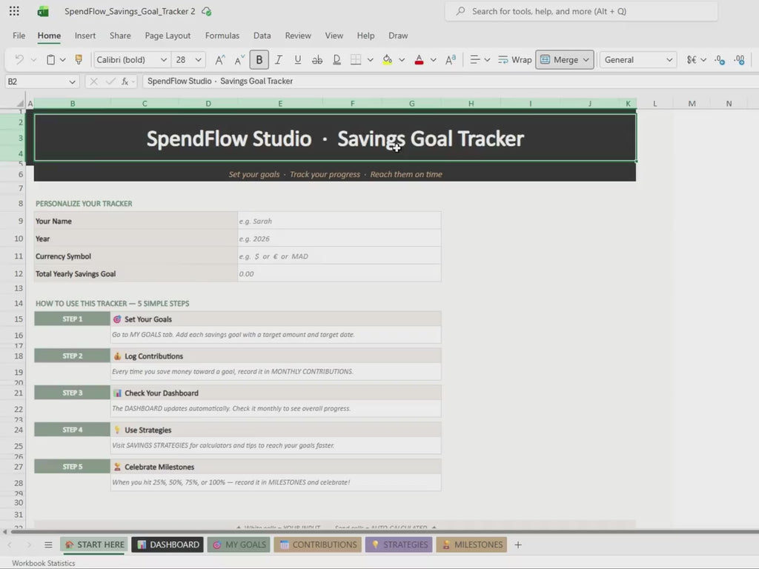759x569 pixels.
Task: Expand the Paste options dropdown
Action: [x=63, y=59]
